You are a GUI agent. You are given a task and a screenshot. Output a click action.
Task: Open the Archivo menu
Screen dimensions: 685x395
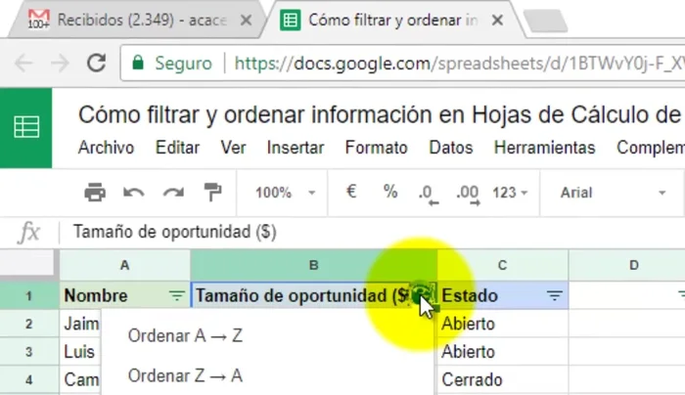point(106,148)
